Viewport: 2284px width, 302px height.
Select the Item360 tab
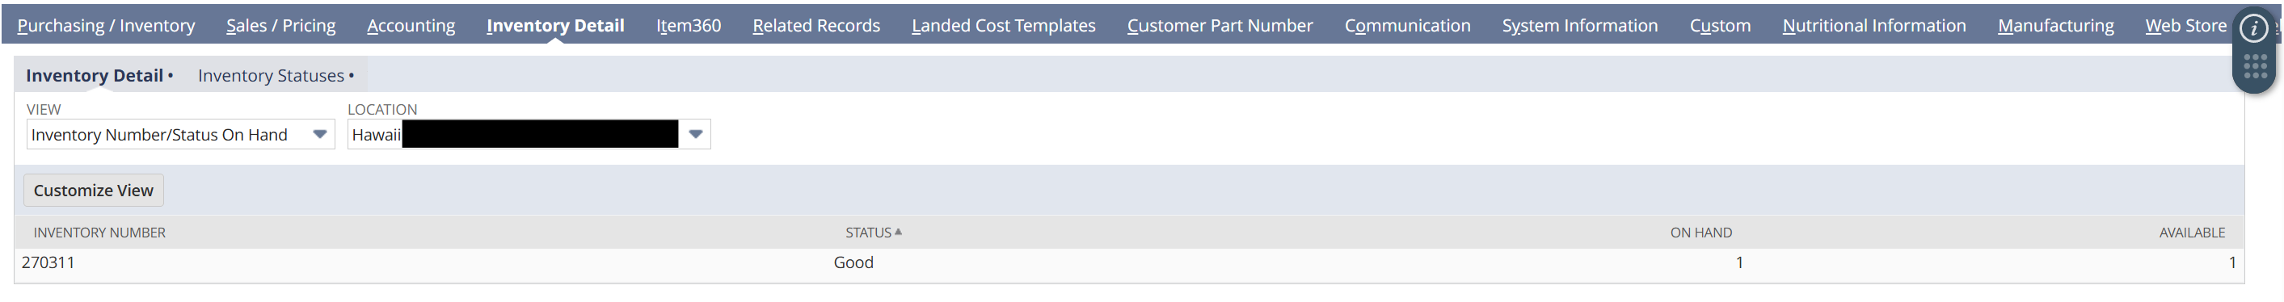tap(689, 26)
